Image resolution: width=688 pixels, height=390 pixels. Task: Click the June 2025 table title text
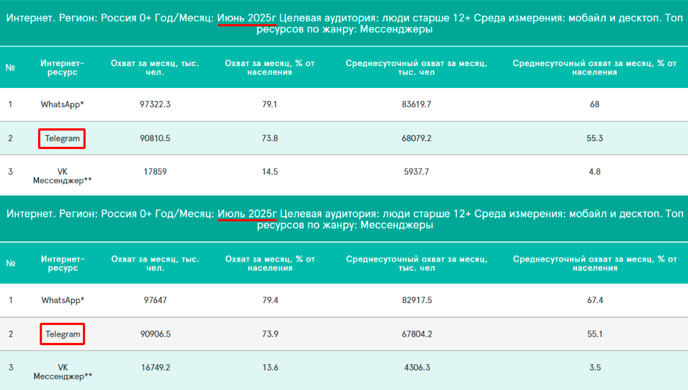(344, 24)
